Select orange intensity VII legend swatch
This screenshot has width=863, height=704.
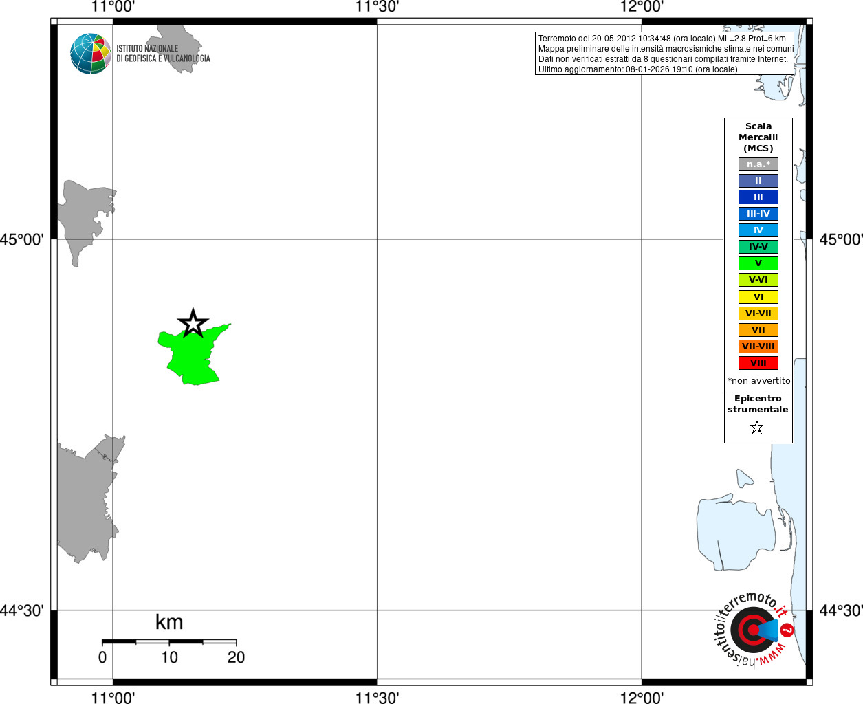pyautogui.click(x=758, y=330)
